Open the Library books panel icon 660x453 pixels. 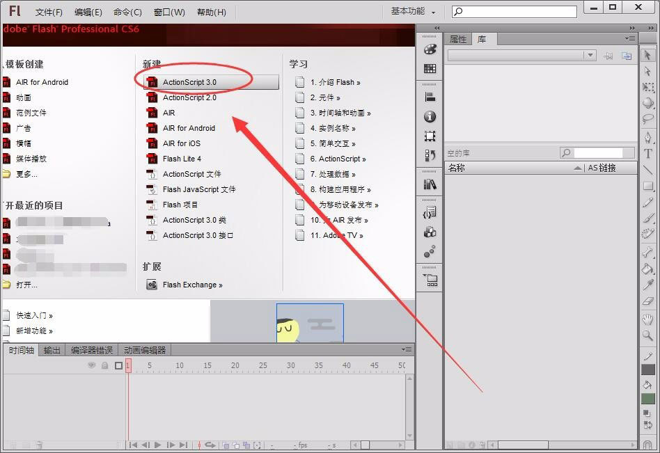pyautogui.click(x=430, y=184)
